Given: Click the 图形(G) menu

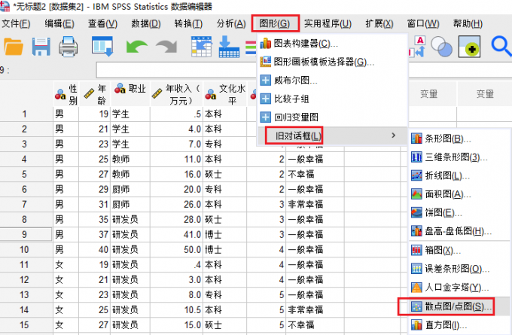Looking at the screenshot, I should point(275,23).
